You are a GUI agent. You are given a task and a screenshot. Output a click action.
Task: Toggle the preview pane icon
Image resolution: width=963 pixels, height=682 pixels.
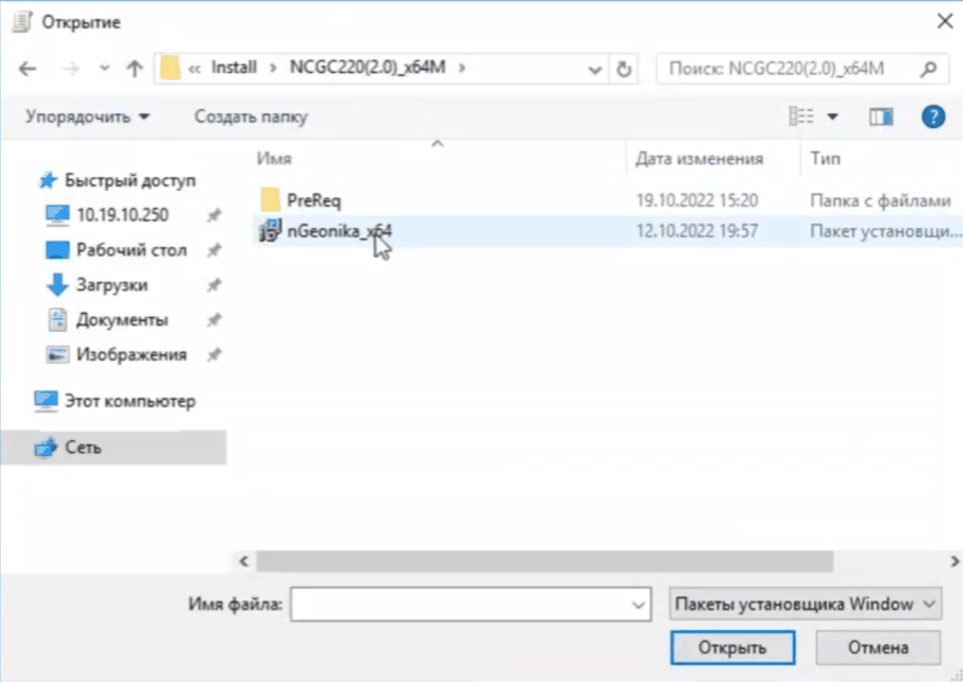tap(881, 117)
